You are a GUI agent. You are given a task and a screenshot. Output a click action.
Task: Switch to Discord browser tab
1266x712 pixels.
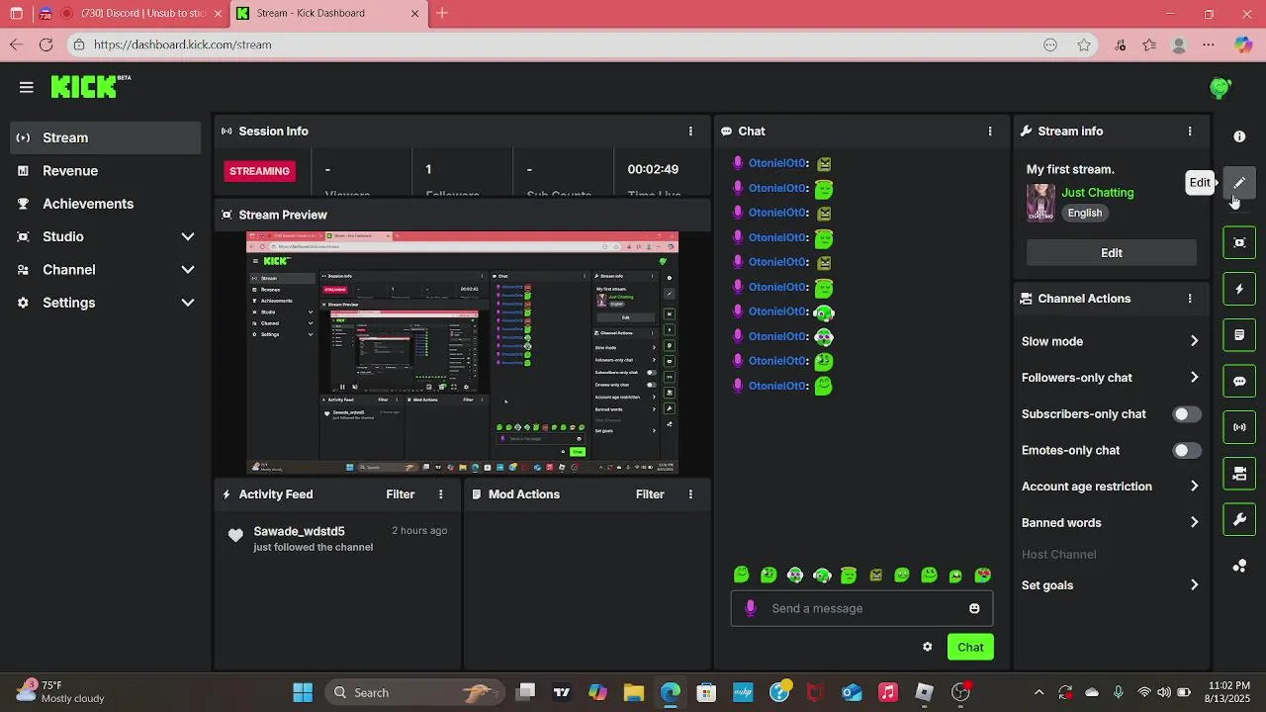point(130,13)
